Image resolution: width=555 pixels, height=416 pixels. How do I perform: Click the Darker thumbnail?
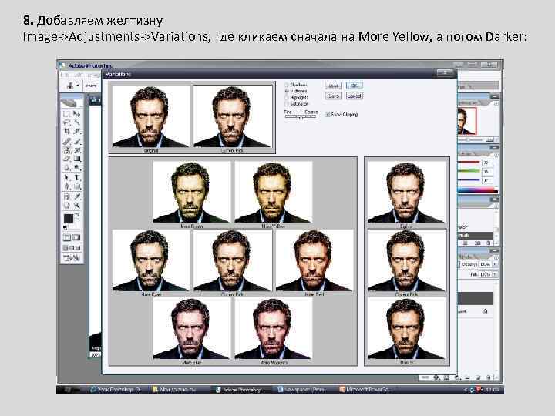[x=407, y=328]
